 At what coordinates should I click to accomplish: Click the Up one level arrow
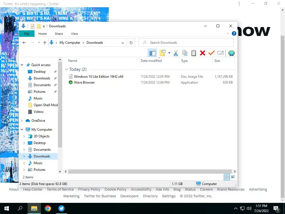[x=45, y=43]
